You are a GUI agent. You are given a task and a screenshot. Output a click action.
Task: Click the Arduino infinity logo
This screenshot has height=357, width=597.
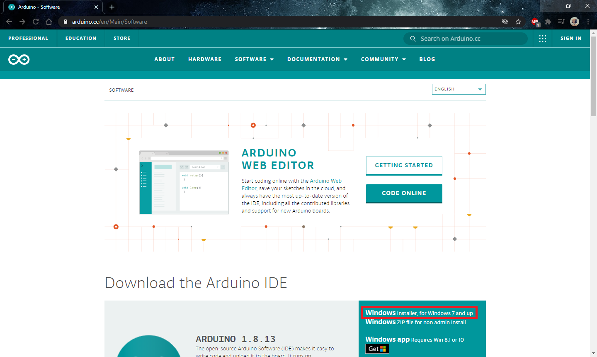coord(19,59)
